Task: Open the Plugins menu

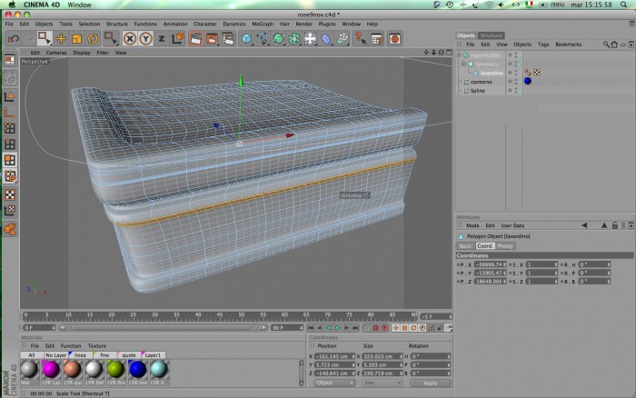Action: (x=327, y=24)
